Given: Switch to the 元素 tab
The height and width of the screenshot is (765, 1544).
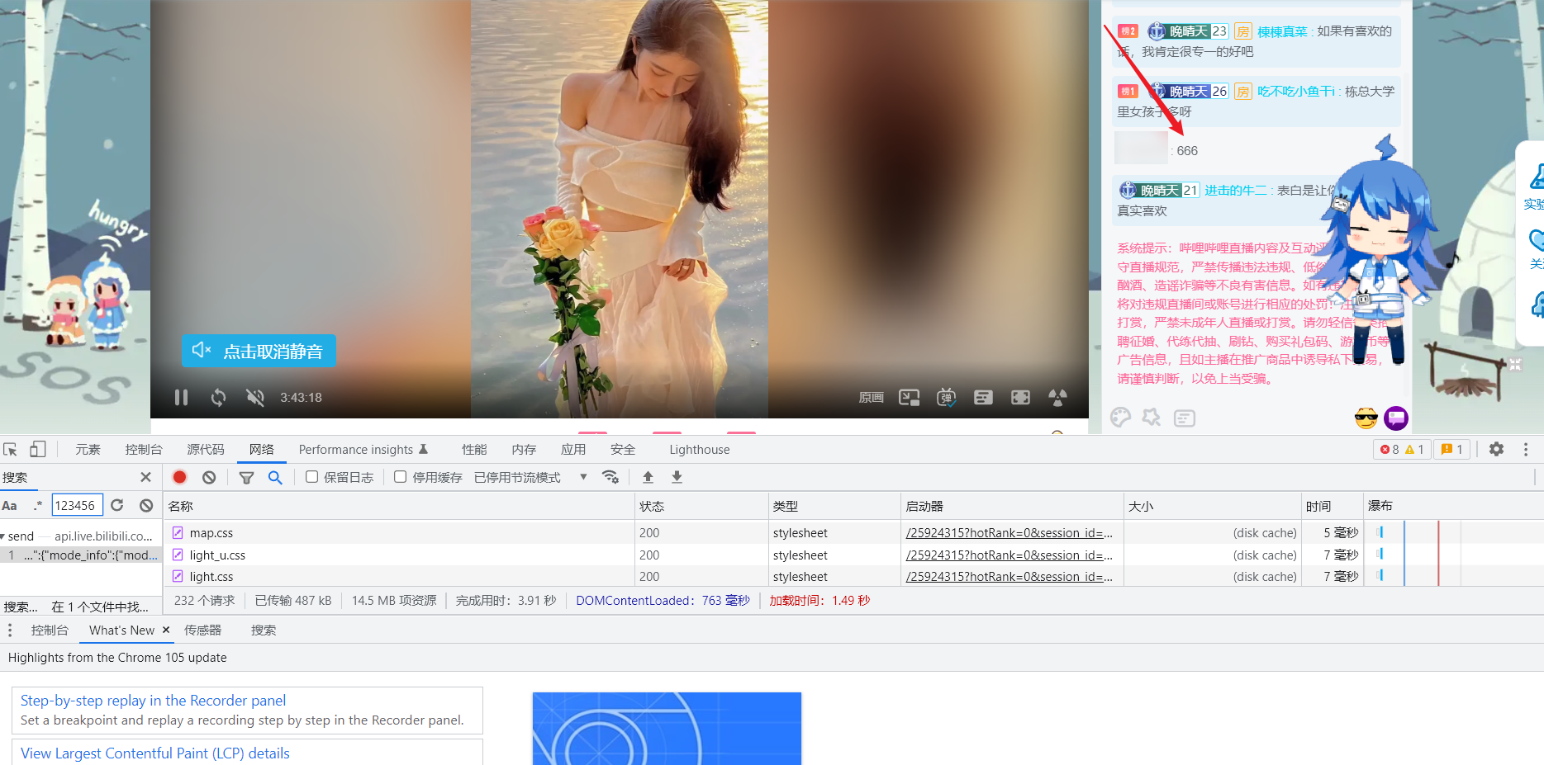Looking at the screenshot, I should (88, 450).
